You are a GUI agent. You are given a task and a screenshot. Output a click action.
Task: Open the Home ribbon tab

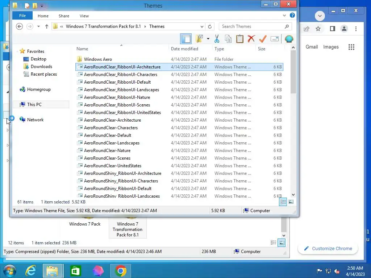coord(43,16)
